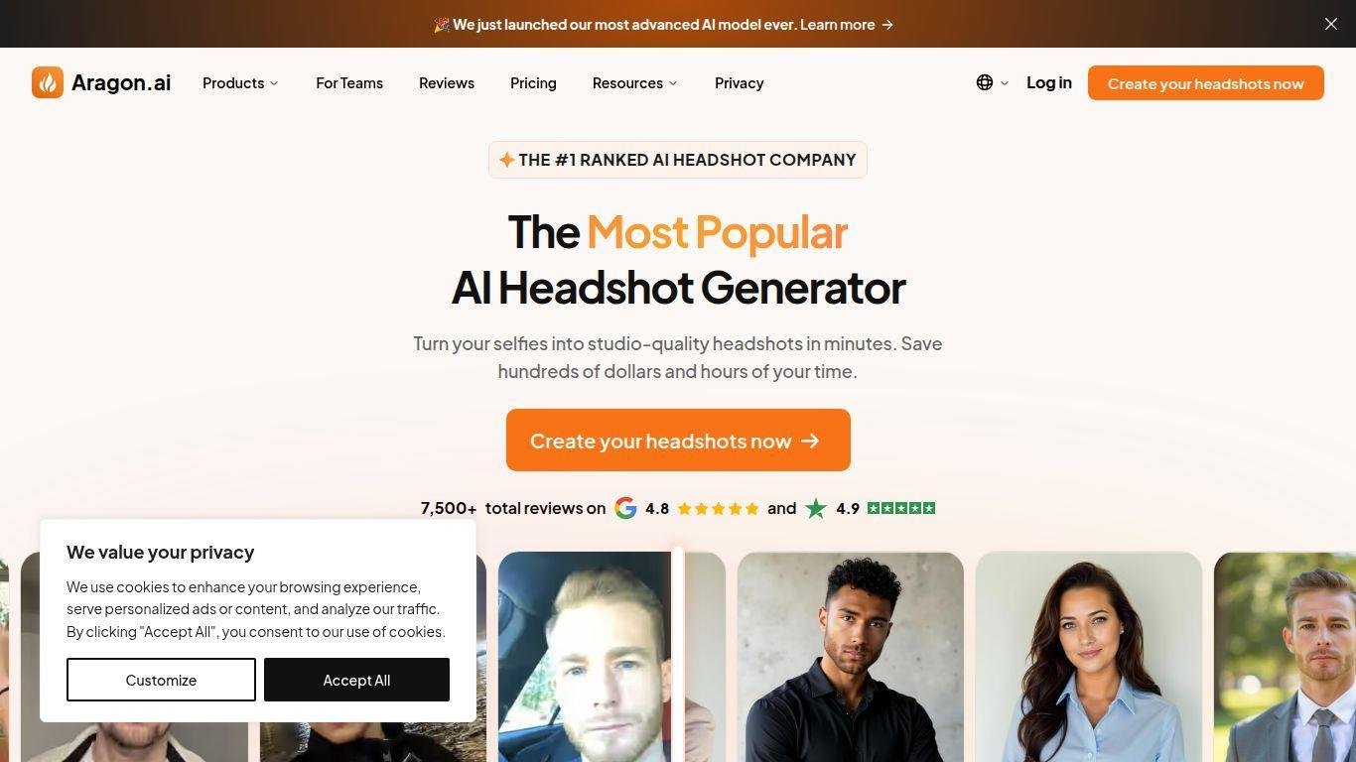
Task: Click the green Trustpilot rating stars
Action: point(901,508)
